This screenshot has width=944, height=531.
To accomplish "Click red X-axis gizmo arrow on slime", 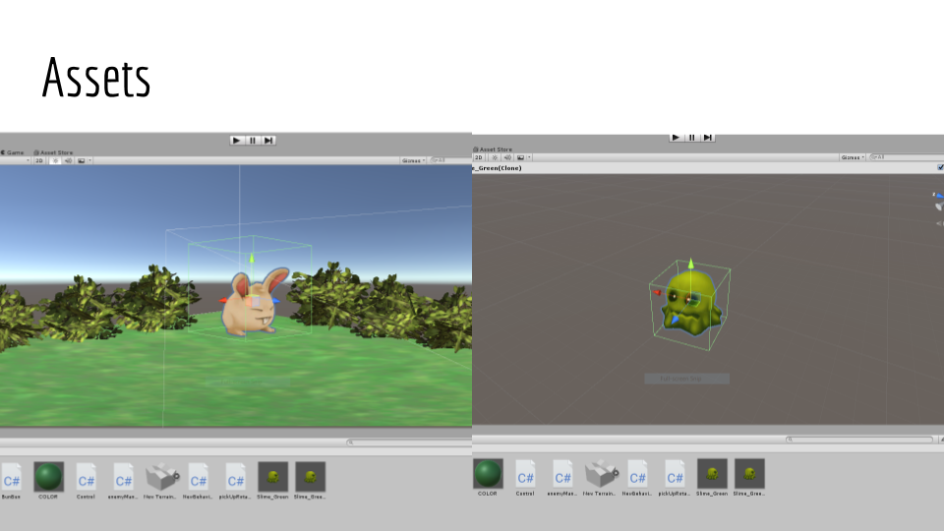I will pyautogui.click(x=658, y=293).
